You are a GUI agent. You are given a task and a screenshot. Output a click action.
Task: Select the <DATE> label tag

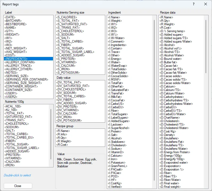(10, 17)
